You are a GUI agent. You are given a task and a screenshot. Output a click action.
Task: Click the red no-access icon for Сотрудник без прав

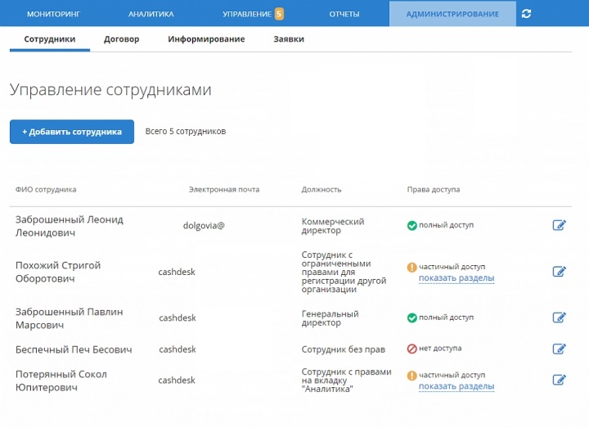[x=412, y=349]
